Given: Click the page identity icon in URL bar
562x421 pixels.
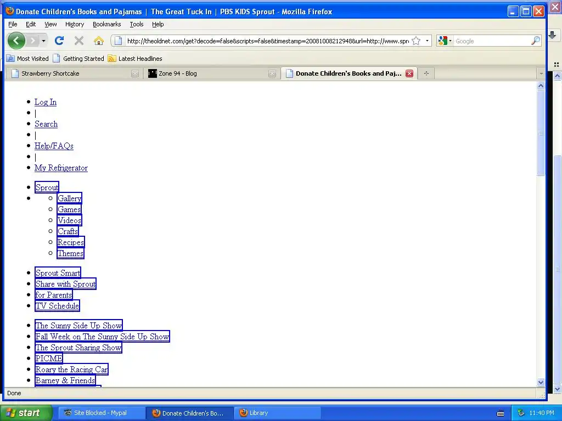Looking at the screenshot, I should click(x=119, y=41).
